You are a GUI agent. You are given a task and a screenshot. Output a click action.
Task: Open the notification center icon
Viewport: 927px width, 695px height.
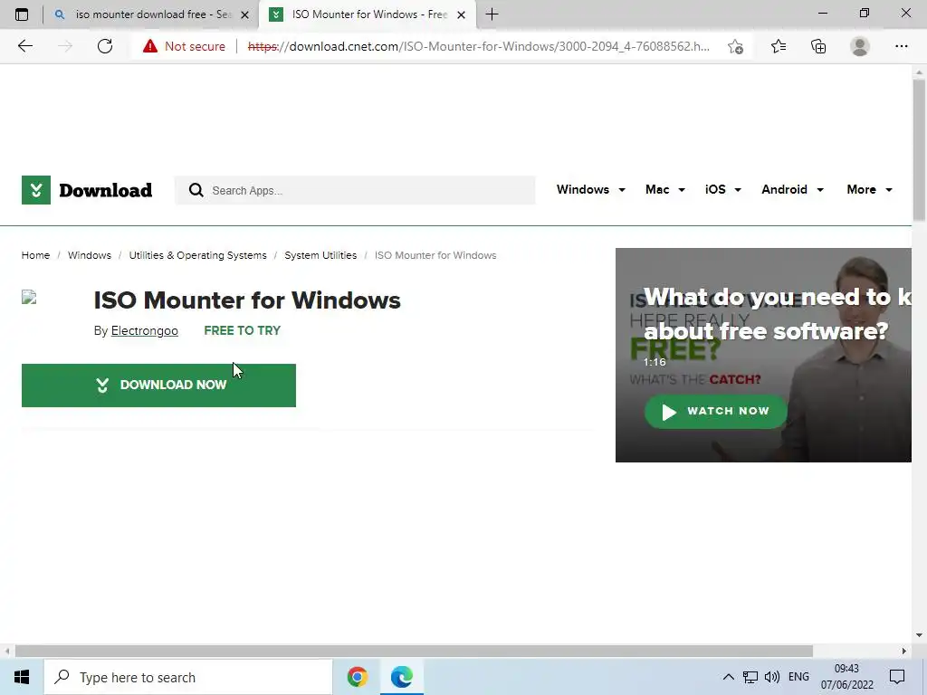(897, 677)
